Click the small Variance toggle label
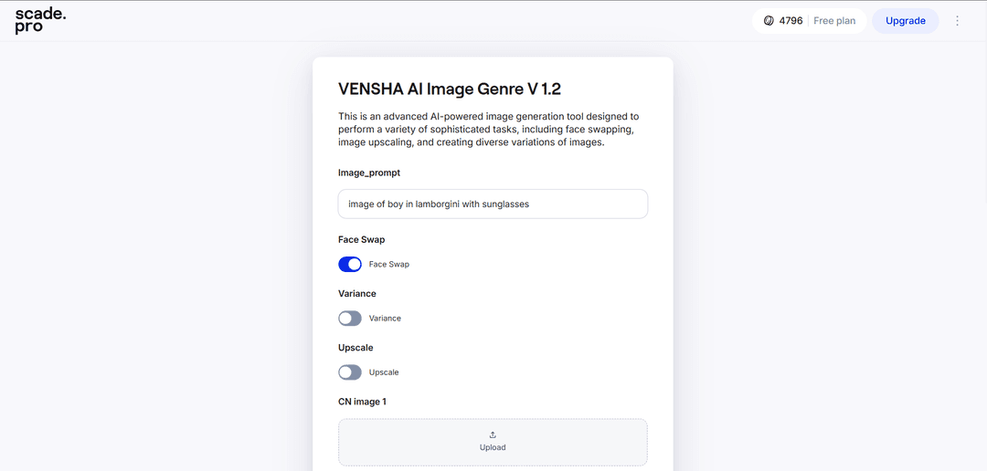 (x=385, y=319)
